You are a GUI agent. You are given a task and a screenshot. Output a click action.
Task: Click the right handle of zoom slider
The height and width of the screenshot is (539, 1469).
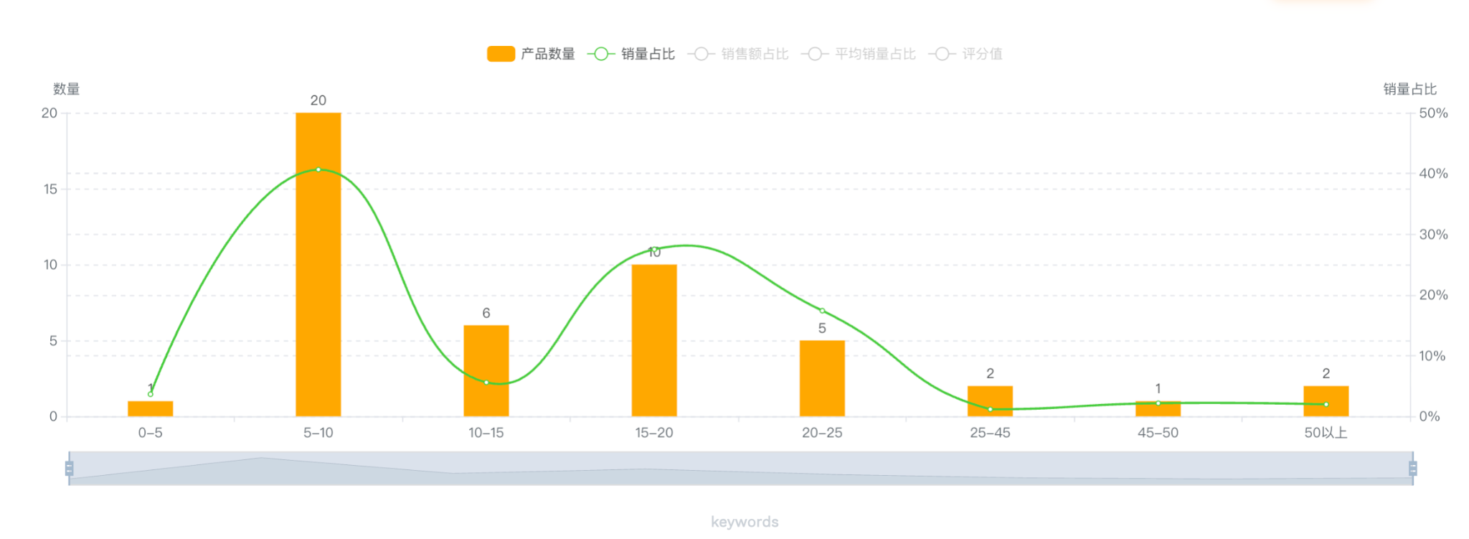point(1412,469)
